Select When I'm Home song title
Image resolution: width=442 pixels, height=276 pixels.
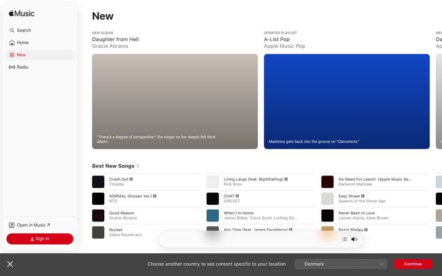(238, 213)
